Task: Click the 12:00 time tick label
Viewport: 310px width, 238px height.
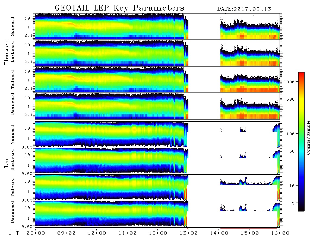Action: (158, 233)
